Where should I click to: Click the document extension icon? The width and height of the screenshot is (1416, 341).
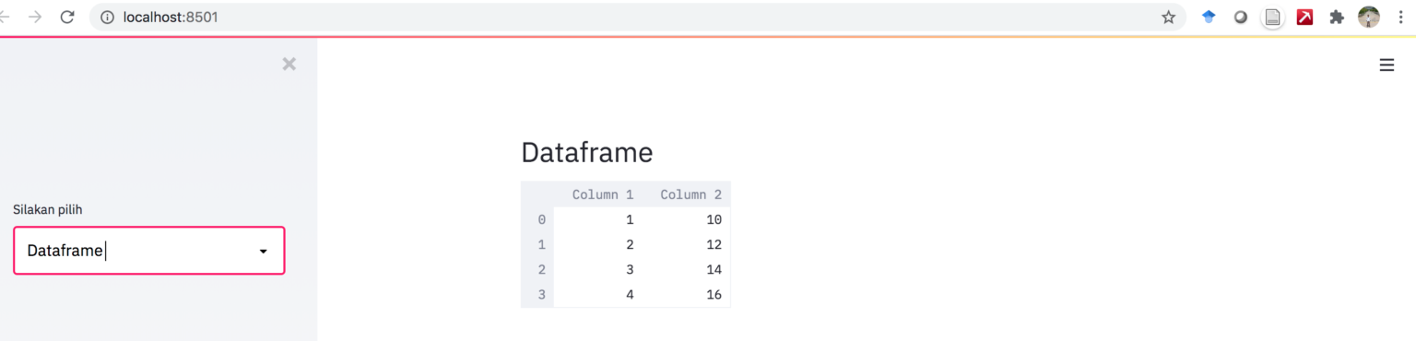1273,17
